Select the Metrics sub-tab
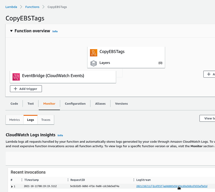The height and width of the screenshot is (192, 215). click(x=15, y=120)
